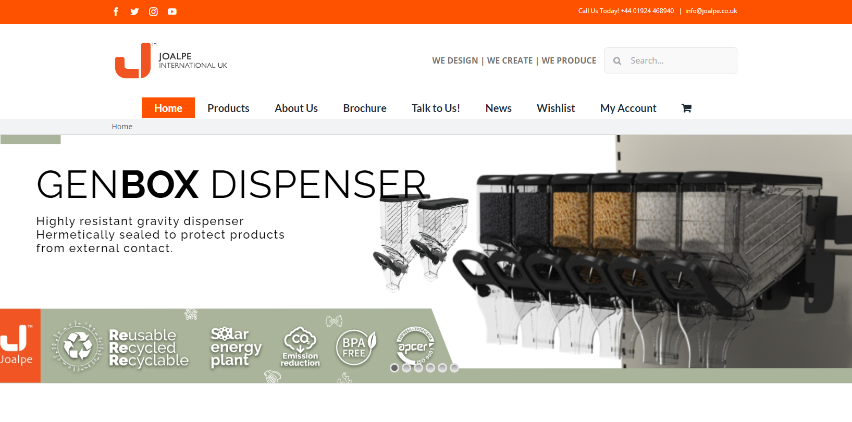Open the Products menu
The width and height of the screenshot is (852, 422).
click(228, 108)
